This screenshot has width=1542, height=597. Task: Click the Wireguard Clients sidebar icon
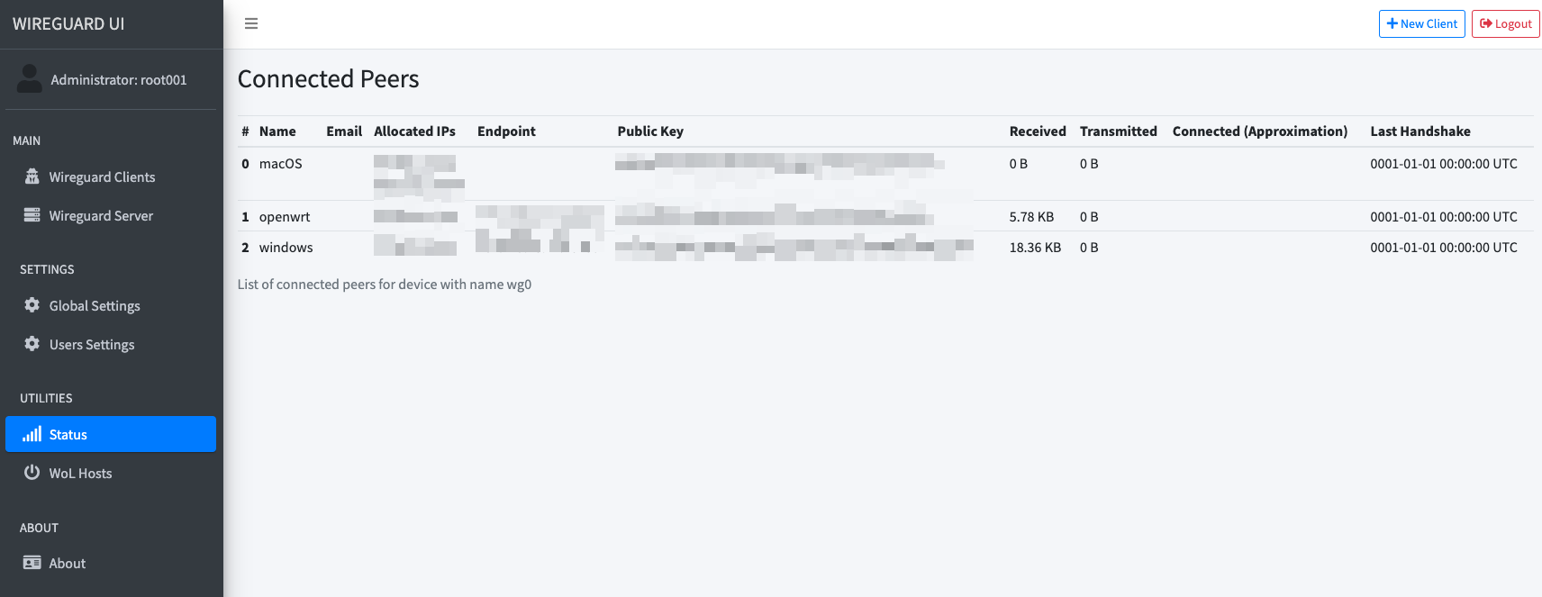(x=32, y=176)
